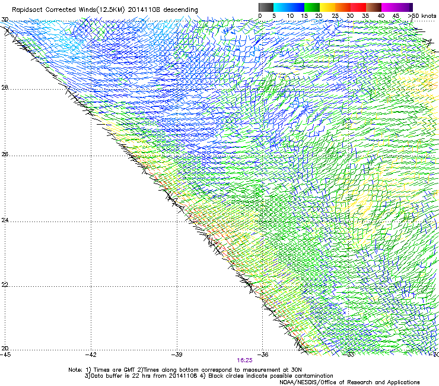The height and width of the screenshot is (386, 439).
Task: Pick the orange 25-30 knots legend swatch
Action: point(343,7)
